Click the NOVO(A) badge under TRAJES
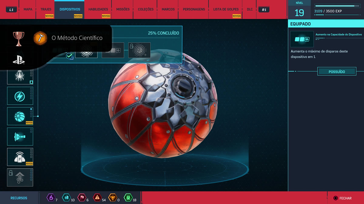This screenshot has height=204, width=364. click(x=49, y=16)
